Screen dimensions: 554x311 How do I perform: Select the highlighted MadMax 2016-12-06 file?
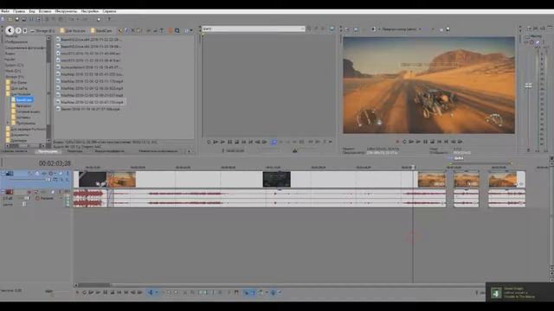pyautogui.click(x=90, y=102)
